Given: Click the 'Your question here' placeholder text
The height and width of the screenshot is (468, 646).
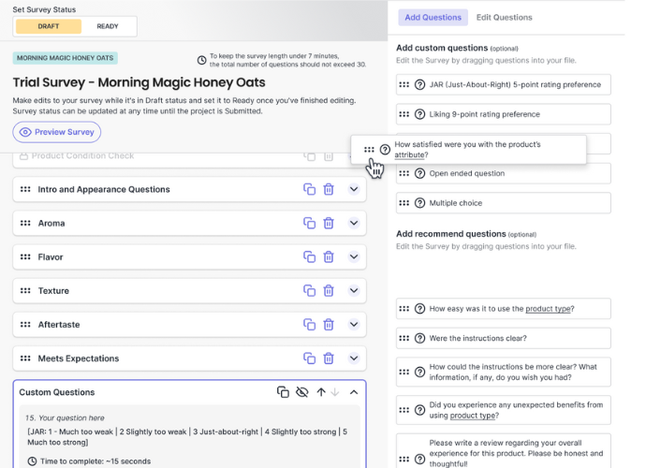Looking at the screenshot, I should click(x=71, y=418).
